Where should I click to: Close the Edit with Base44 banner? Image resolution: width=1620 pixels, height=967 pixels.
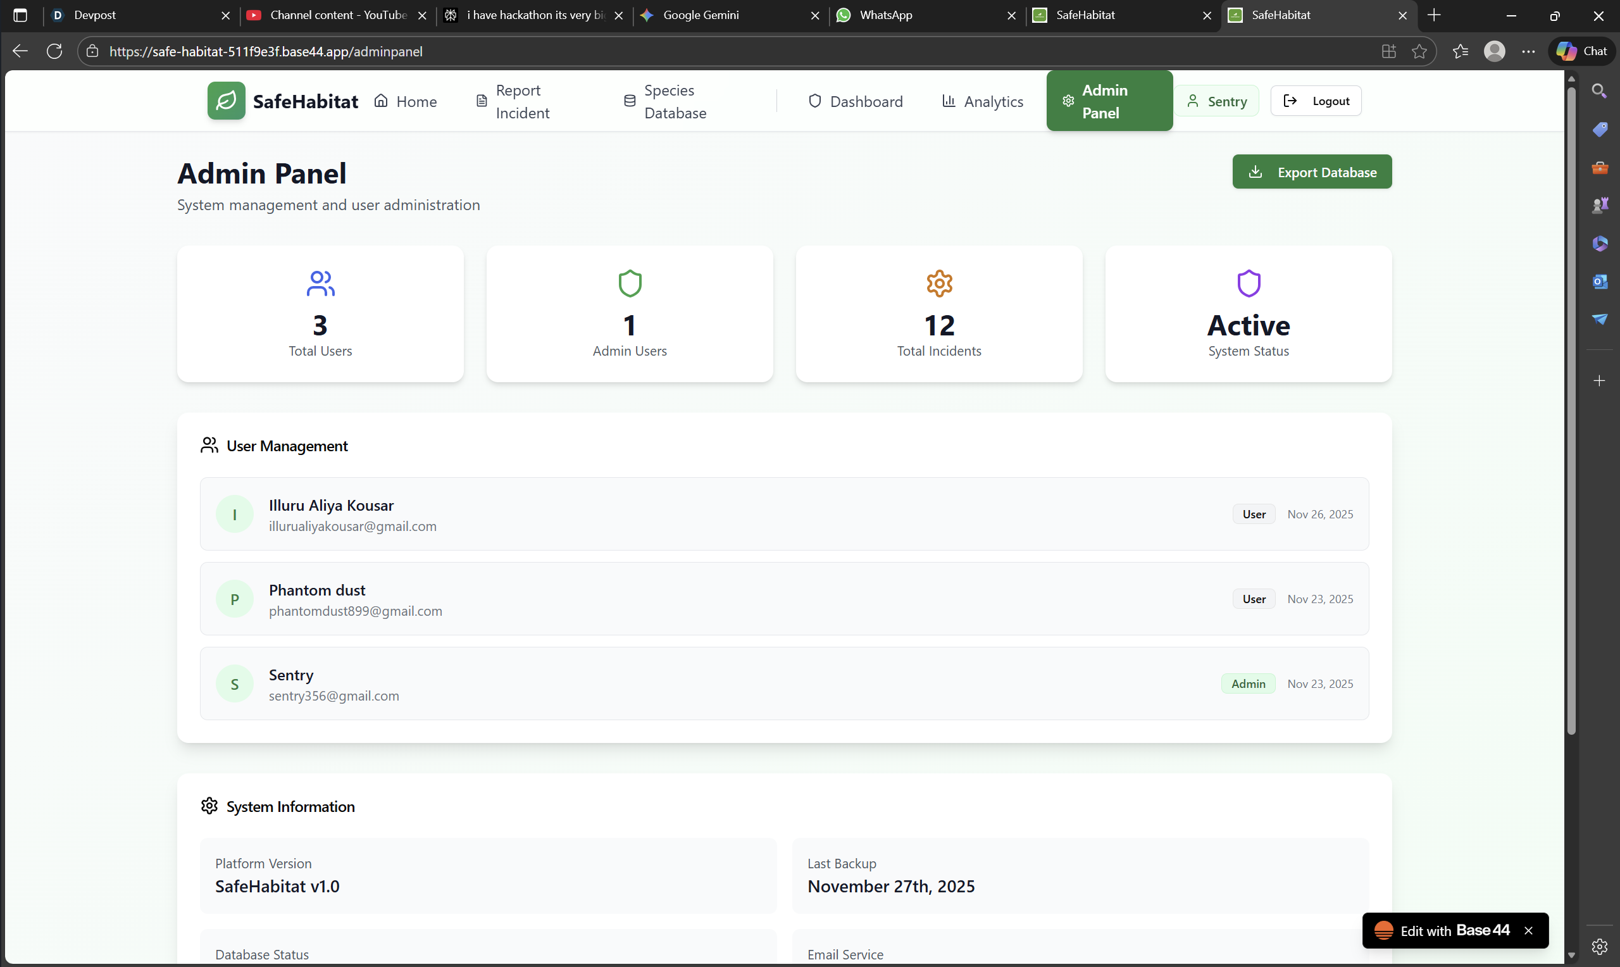[x=1528, y=930]
